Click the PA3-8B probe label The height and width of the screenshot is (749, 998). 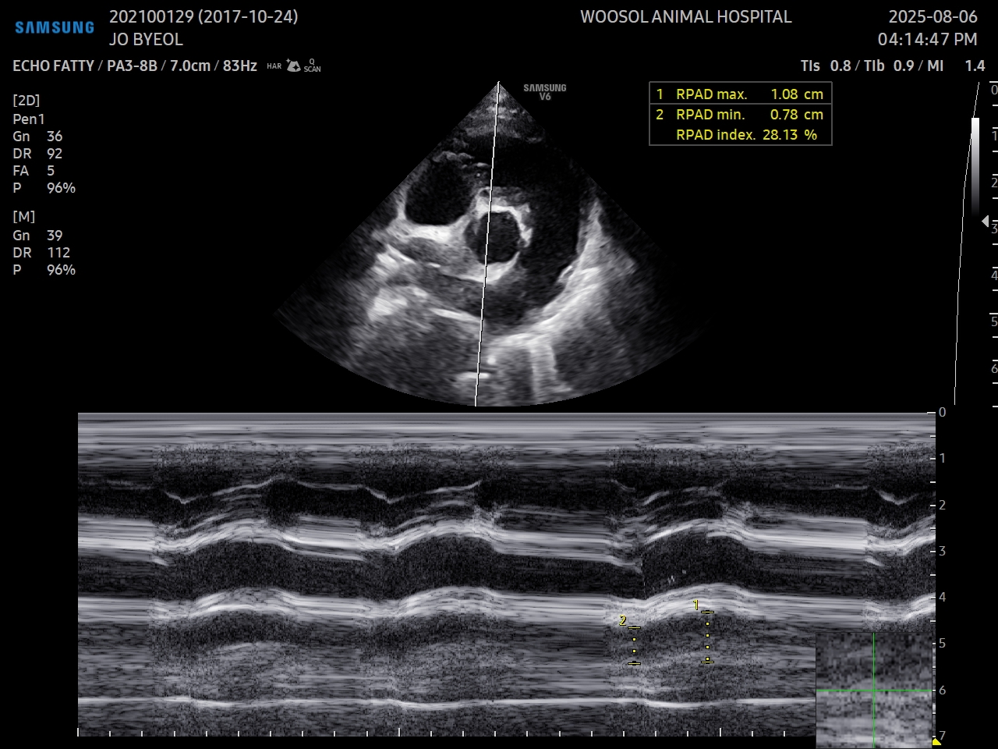click(x=132, y=66)
